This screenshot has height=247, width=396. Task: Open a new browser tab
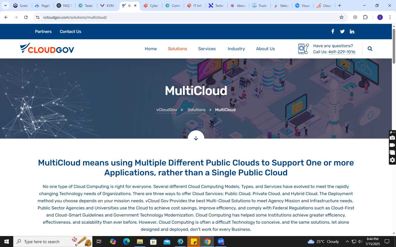(x=340, y=5)
